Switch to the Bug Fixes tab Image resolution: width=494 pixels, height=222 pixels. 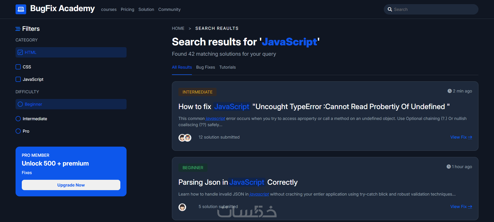(x=205, y=67)
